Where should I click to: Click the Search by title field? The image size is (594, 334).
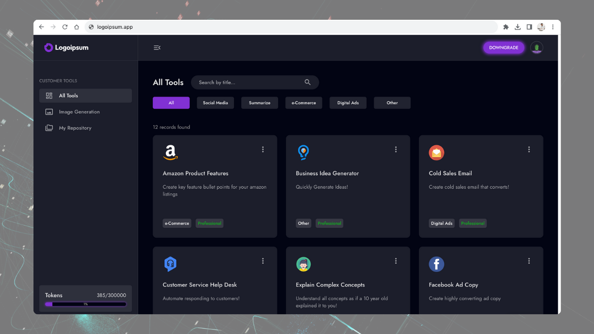255,82
